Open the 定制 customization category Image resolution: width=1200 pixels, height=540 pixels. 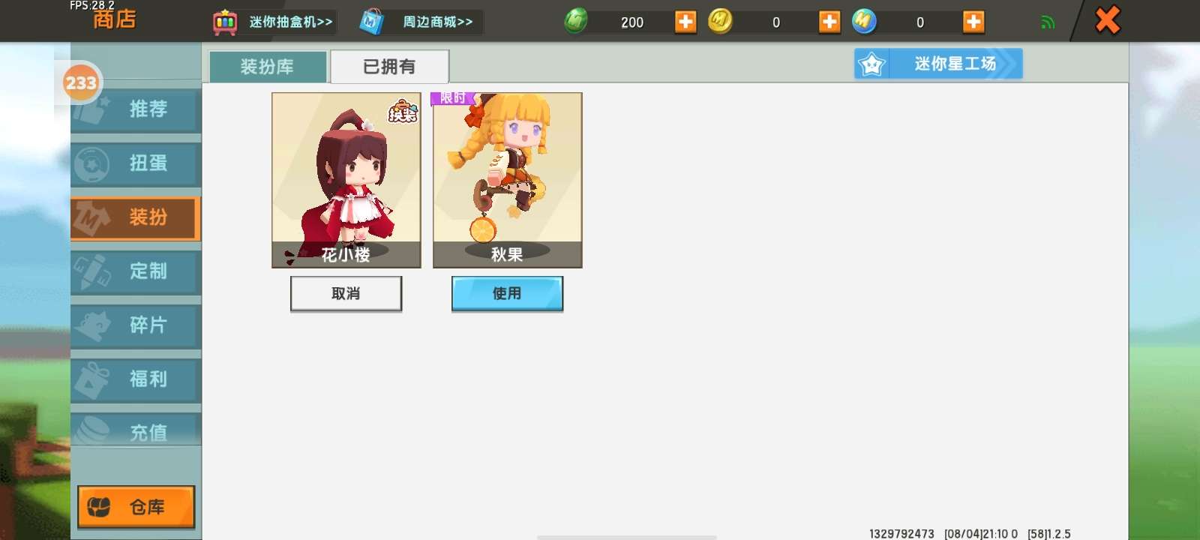(136, 271)
